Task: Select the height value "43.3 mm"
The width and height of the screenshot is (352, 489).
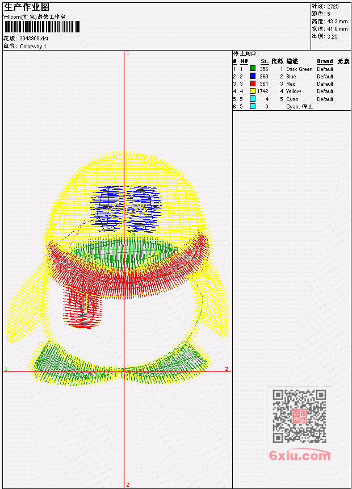Action: [337, 22]
